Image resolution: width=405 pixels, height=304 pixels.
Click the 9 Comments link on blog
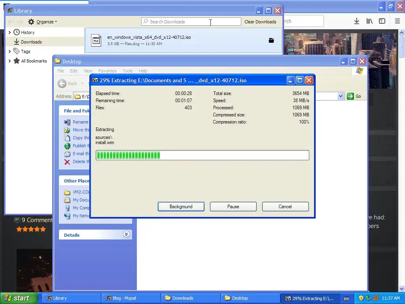click(33, 220)
